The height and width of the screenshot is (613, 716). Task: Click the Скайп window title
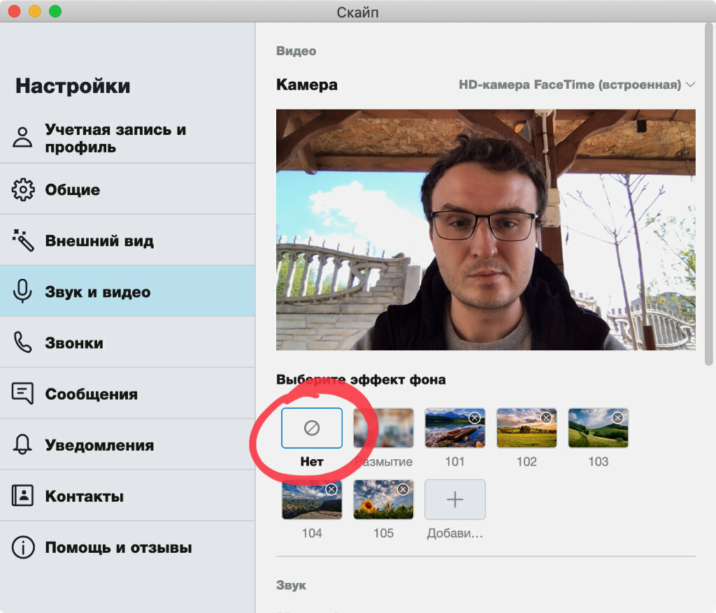pos(357,12)
